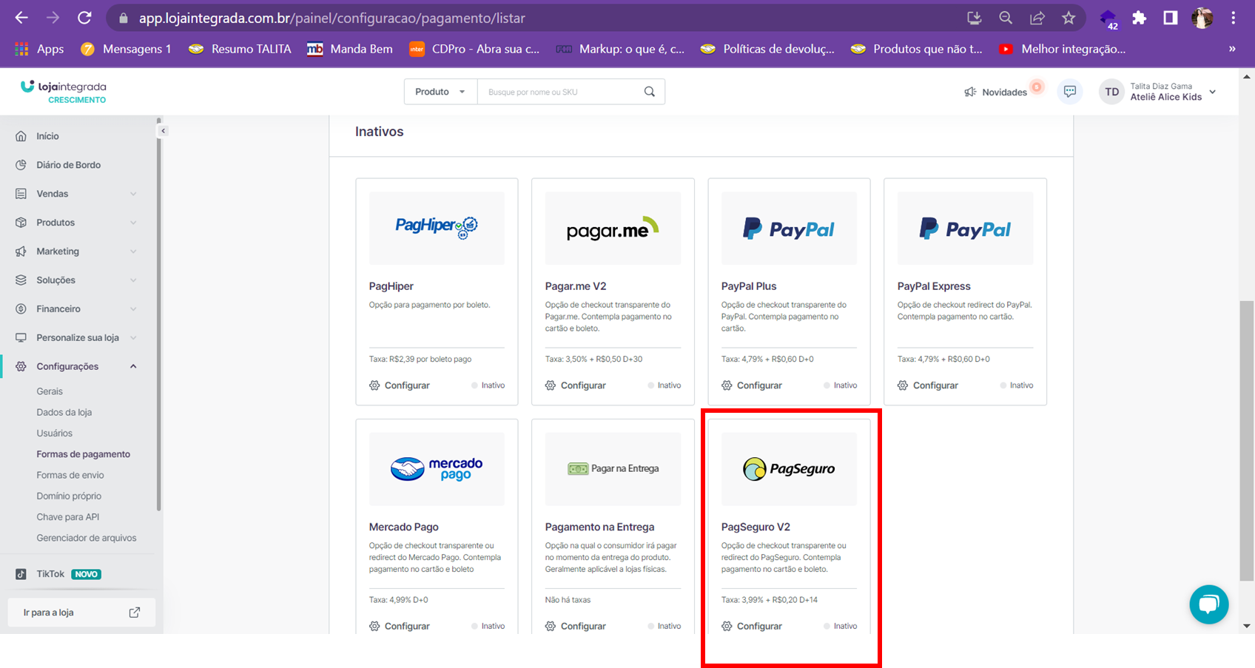
Task: Configure Pagar.me V2 payment method
Action: point(576,385)
